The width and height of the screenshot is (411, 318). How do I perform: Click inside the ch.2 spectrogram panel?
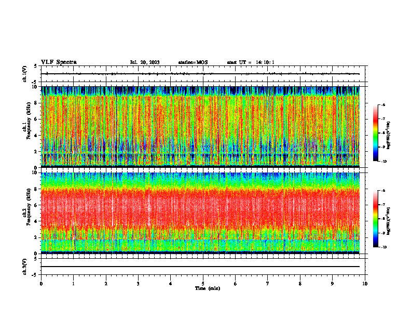click(200, 213)
